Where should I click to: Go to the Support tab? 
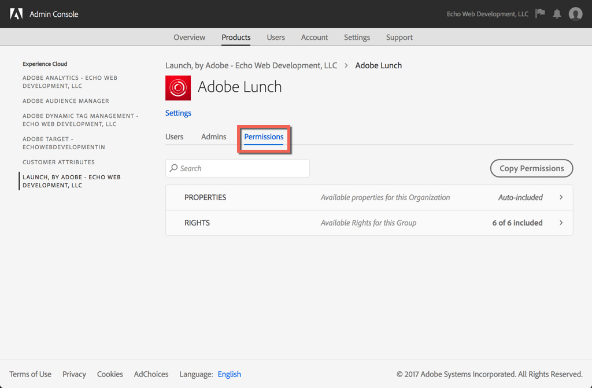click(x=399, y=38)
